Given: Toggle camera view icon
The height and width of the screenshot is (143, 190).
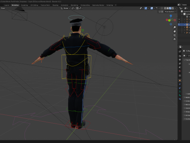Looking at the screenshot, I should pos(175,35).
